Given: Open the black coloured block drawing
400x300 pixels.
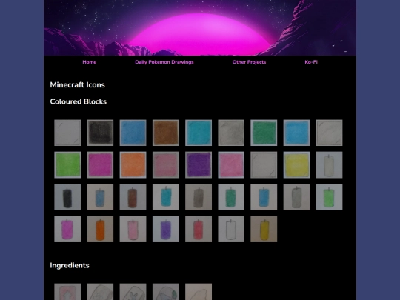Looking at the screenshot, I should (x=100, y=133).
